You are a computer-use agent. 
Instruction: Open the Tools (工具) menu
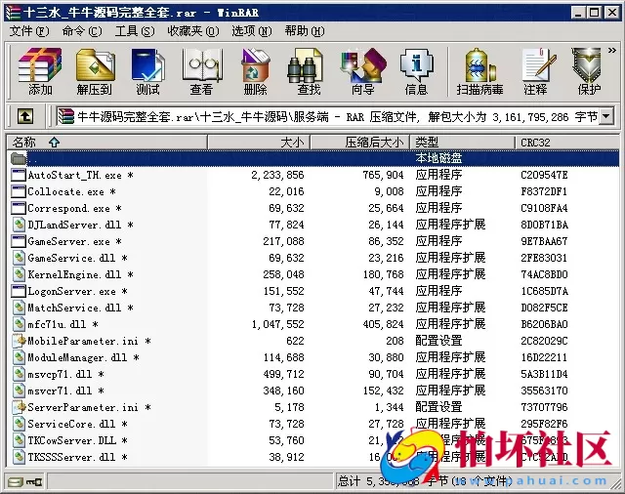(x=135, y=31)
